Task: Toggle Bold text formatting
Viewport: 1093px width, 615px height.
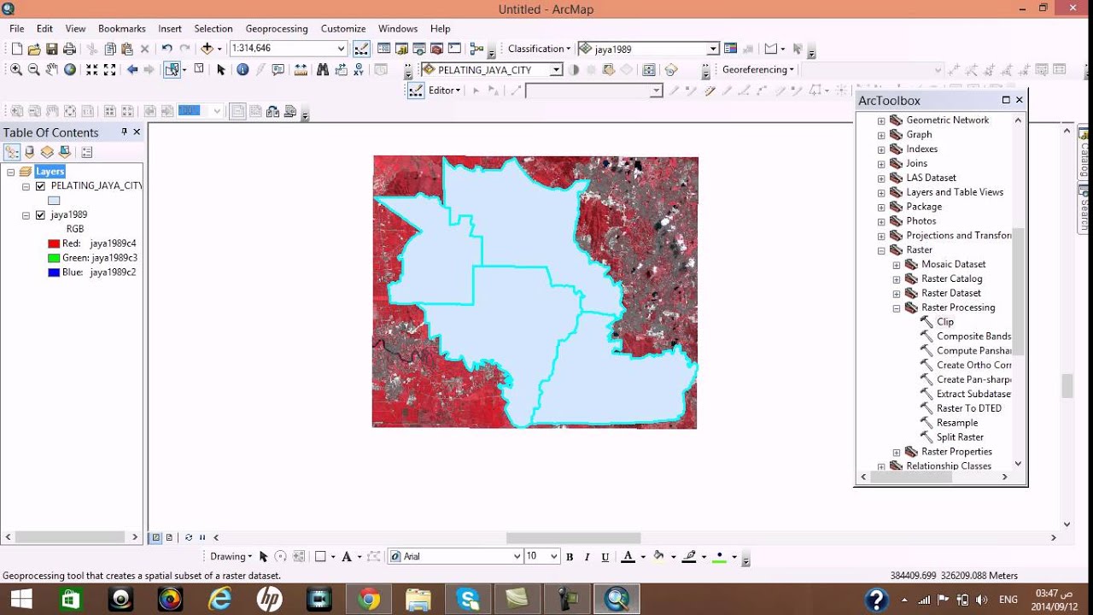Action: [570, 557]
